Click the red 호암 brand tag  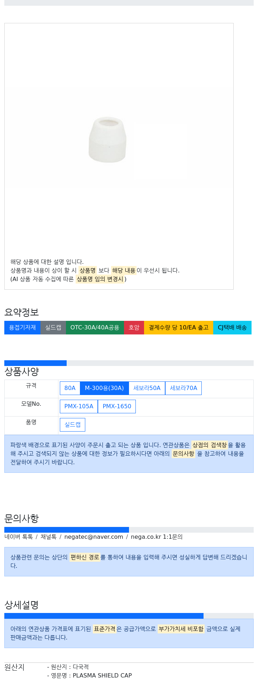pos(134,327)
